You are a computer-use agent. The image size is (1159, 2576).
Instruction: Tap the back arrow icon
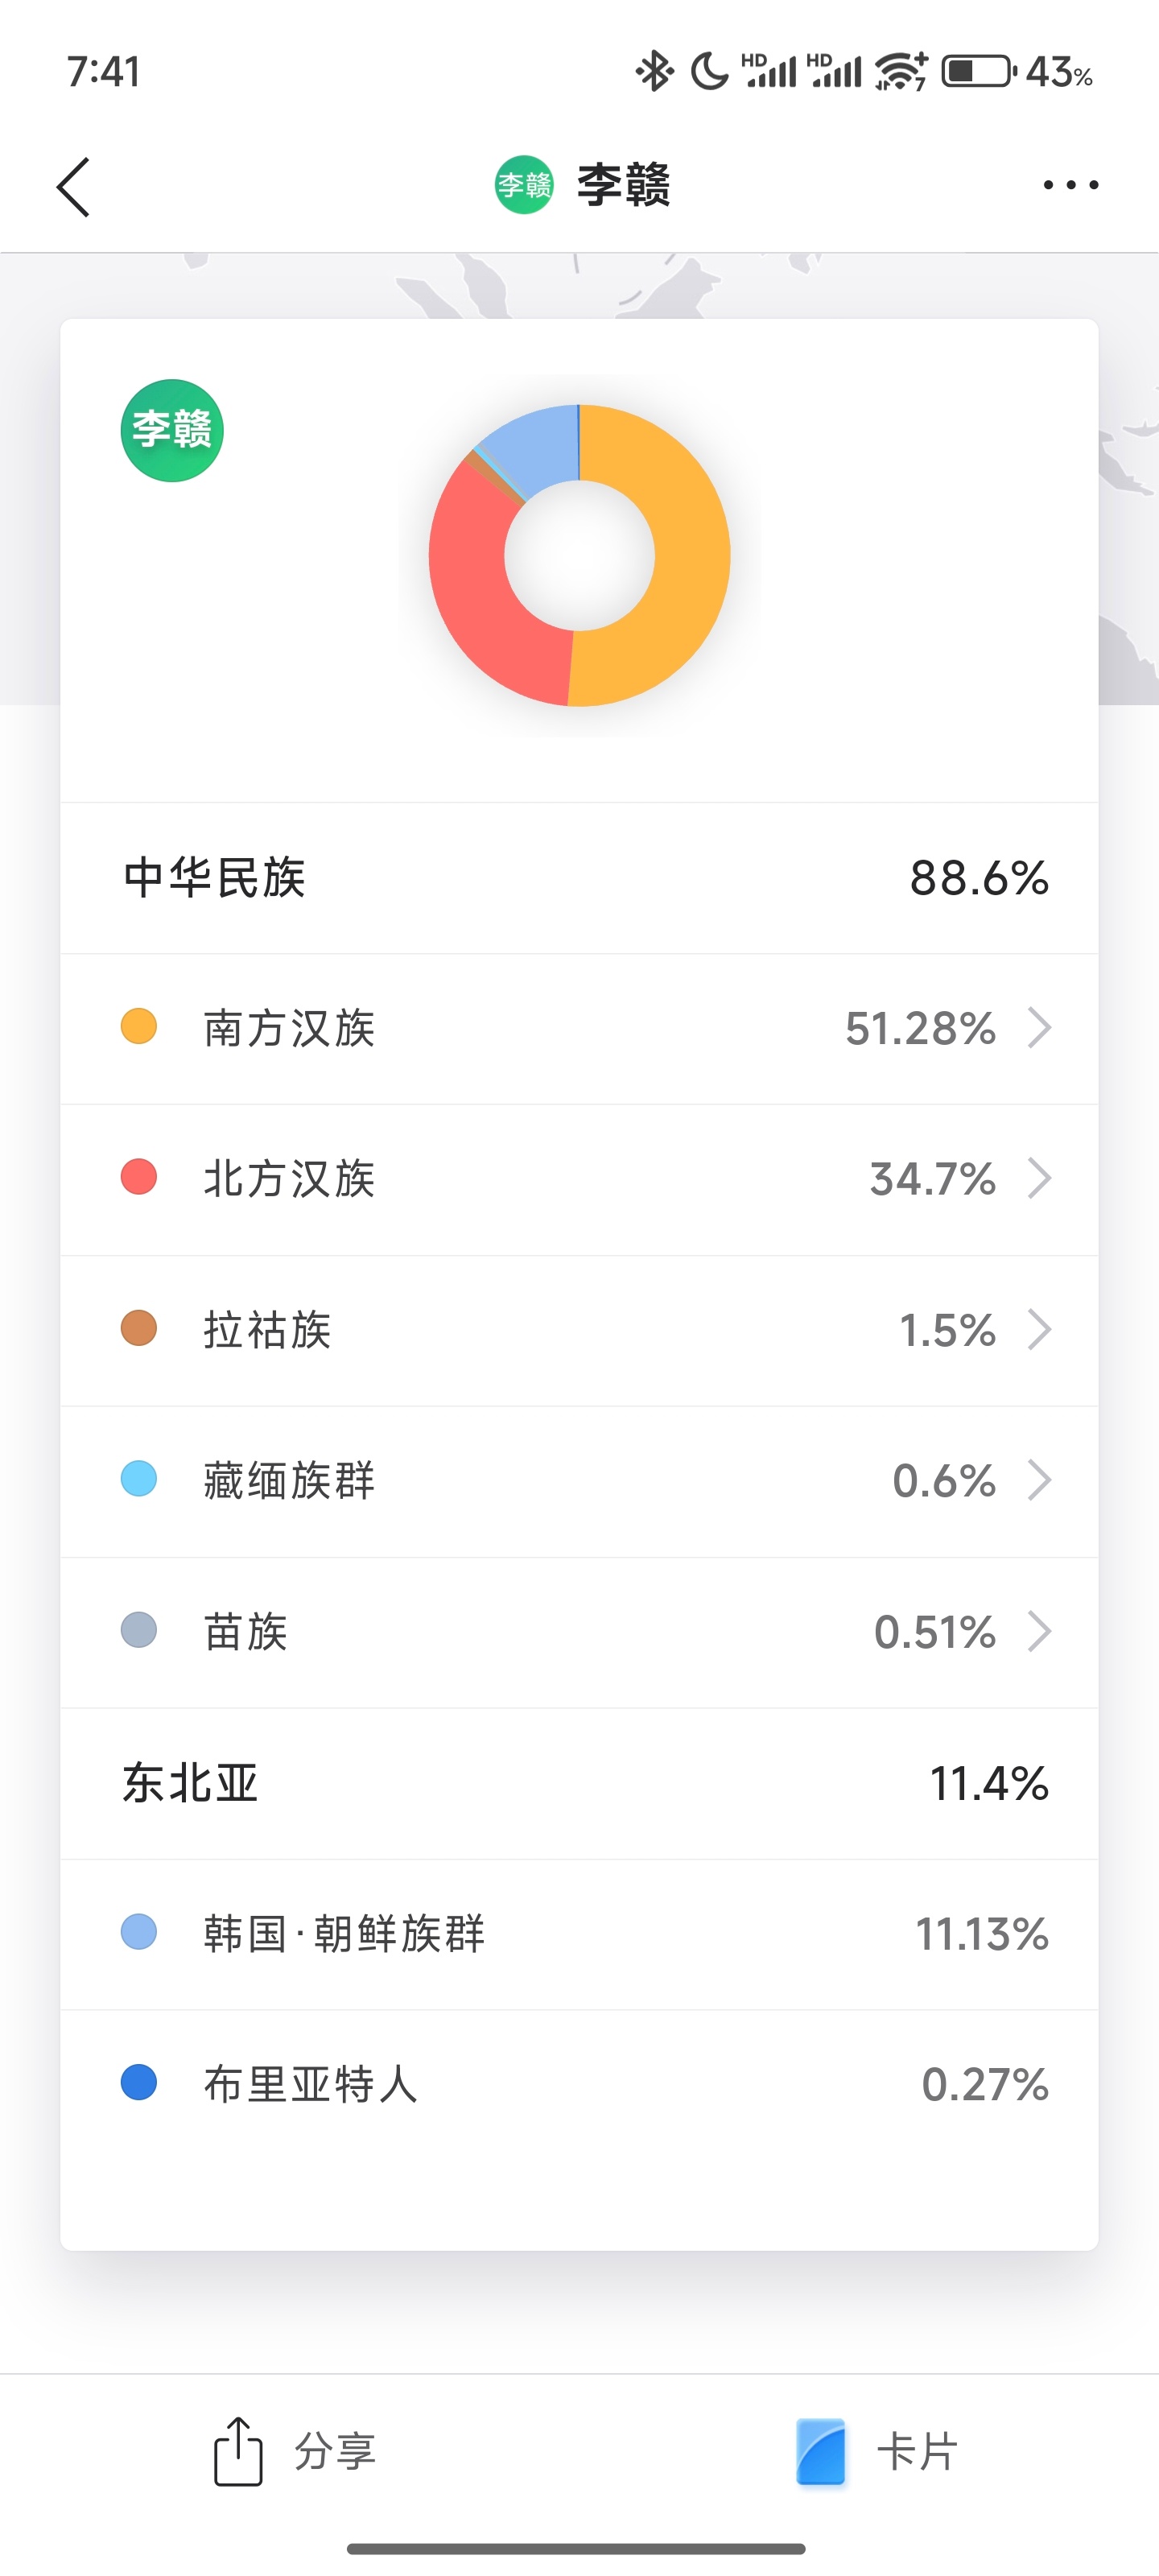pos(73,186)
